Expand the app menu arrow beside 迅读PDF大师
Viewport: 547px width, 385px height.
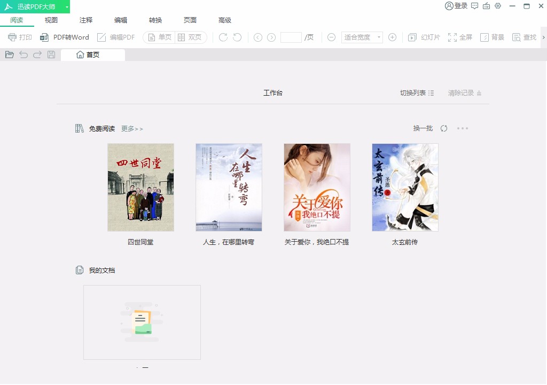point(66,6)
